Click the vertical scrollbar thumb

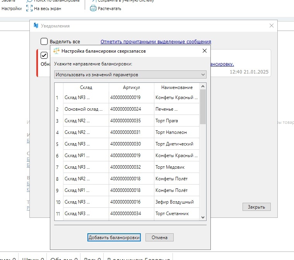tap(203, 106)
